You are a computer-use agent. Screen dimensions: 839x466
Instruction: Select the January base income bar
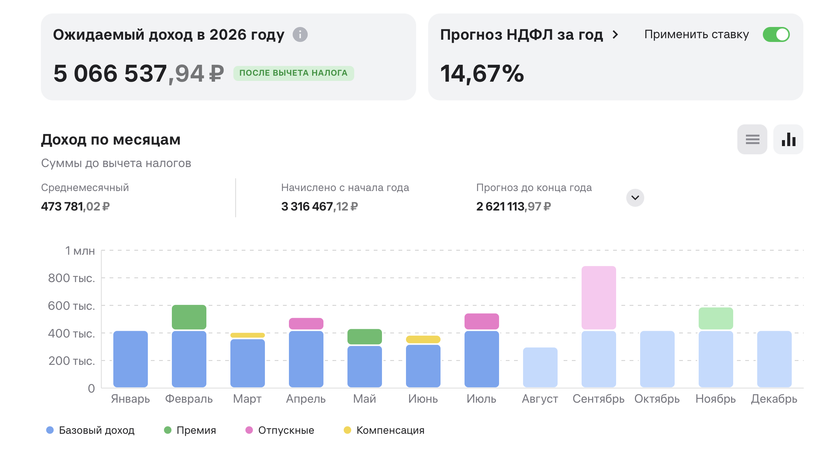coord(131,359)
